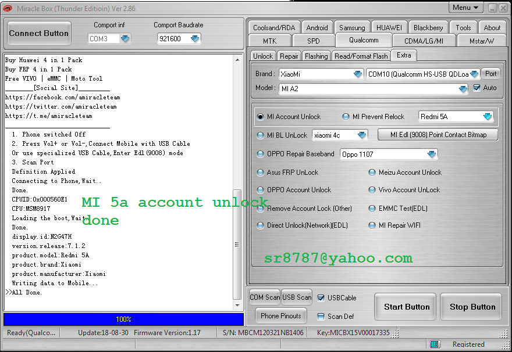Image resolution: width=512 pixels, height=352 pixels.
Task: Toggle the USBCable checkbox
Action: click(321, 298)
